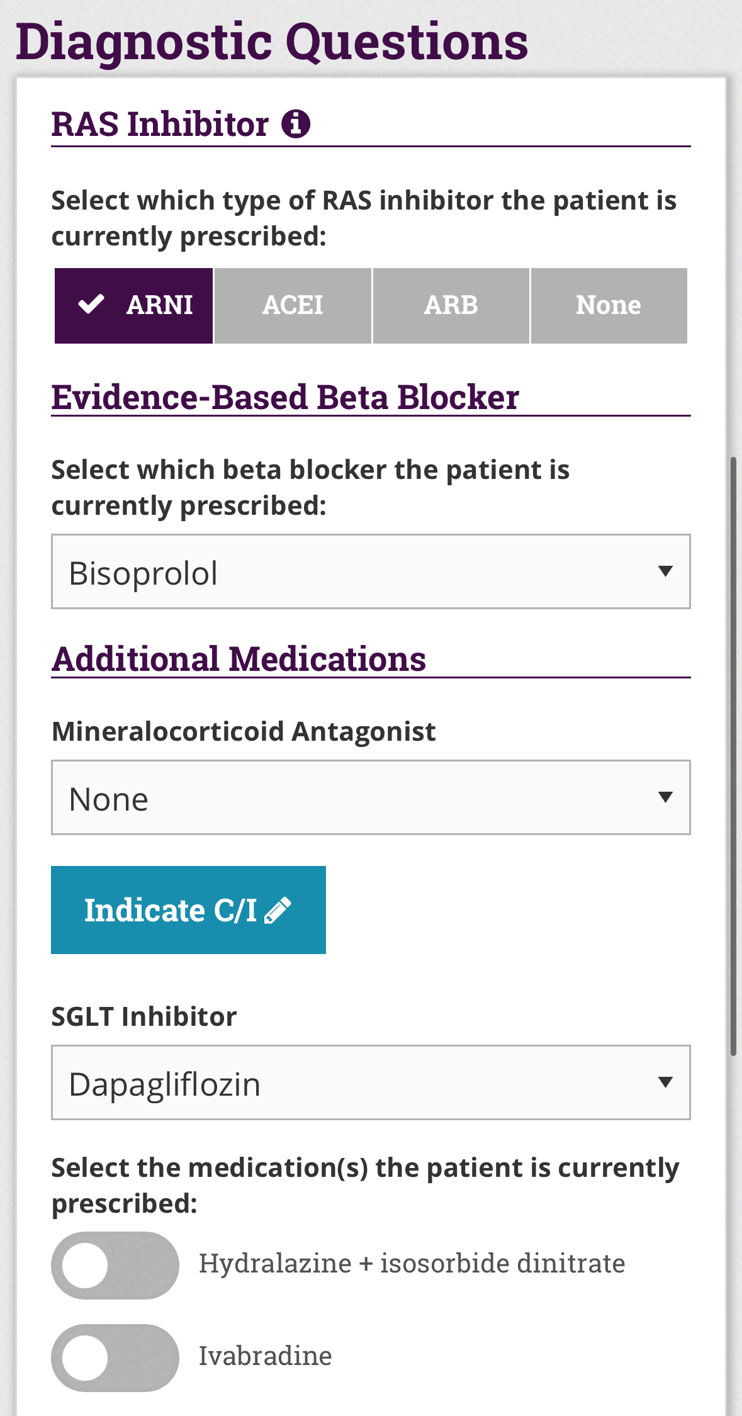Image resolution: width=742 pixels, height=1416 pixels.
Task: Open Mineralocorticoid Antagonist dropdown showing None
Action: coord(370,797)
